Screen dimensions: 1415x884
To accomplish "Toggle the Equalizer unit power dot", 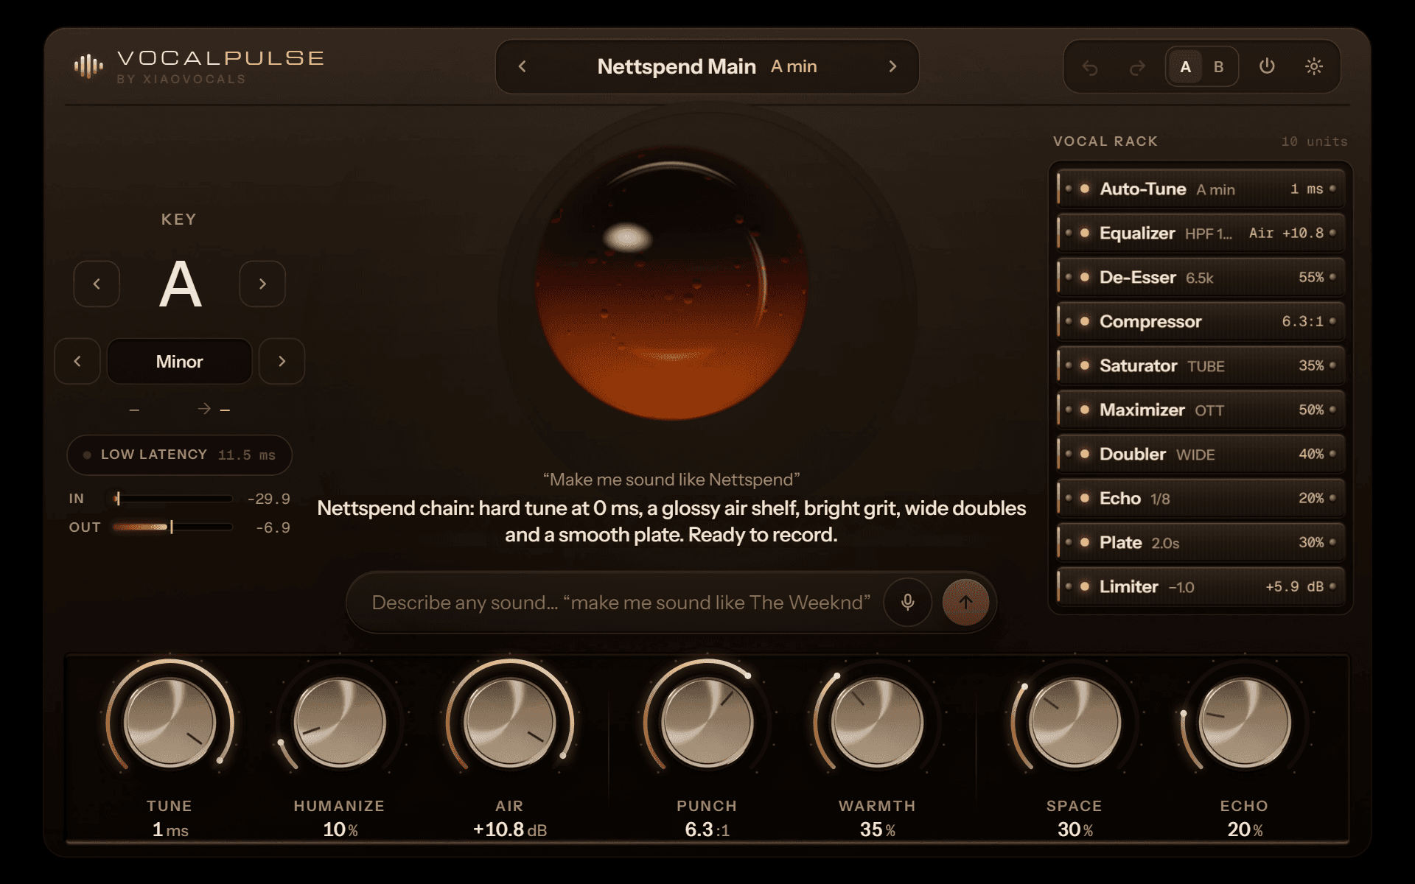I will tap(1084, 233).
